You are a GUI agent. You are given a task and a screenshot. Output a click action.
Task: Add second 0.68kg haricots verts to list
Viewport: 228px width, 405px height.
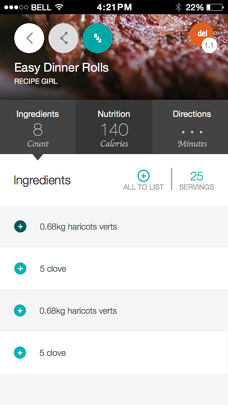click(20, 311)
